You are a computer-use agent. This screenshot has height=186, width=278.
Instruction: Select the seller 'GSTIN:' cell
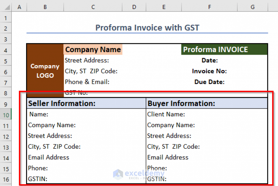pyautogui.click(x=86, y=179)
